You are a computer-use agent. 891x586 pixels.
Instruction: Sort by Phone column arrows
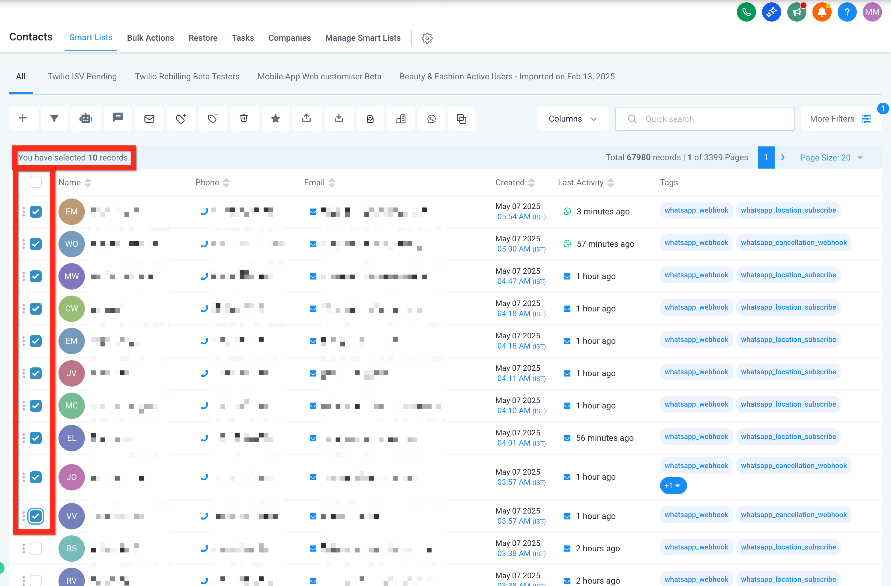pyautogui.click(x=226, y=182)
